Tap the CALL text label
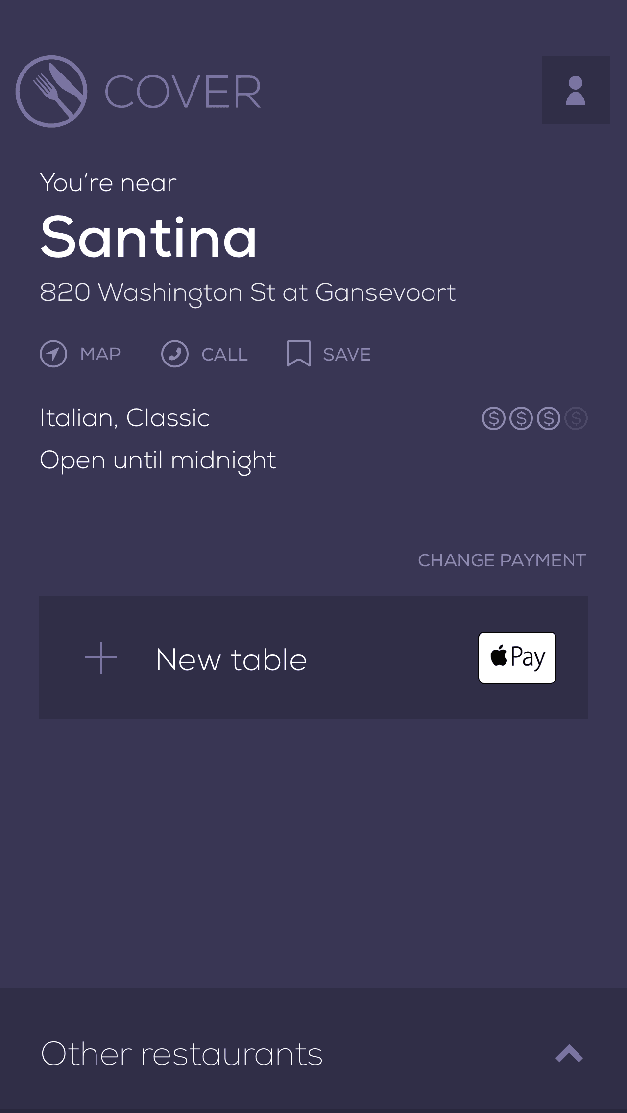627x1113 pixels. (224, 354)
